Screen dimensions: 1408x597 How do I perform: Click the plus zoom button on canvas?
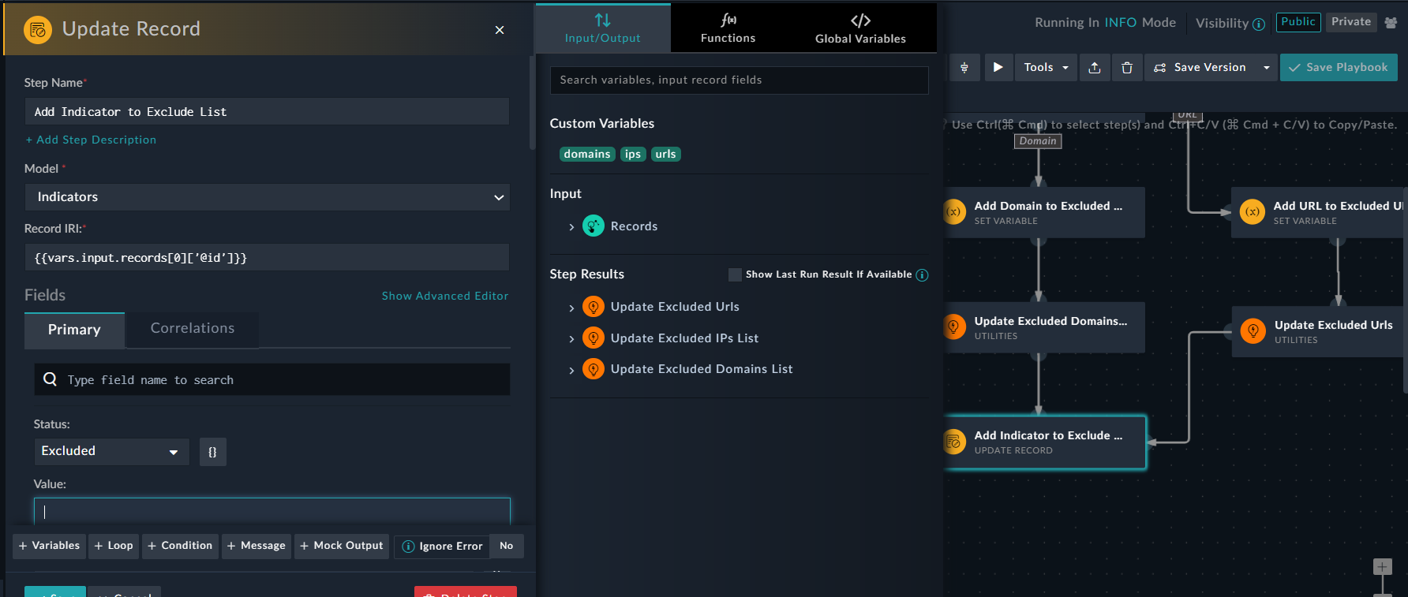click(x=1382, y=567)
